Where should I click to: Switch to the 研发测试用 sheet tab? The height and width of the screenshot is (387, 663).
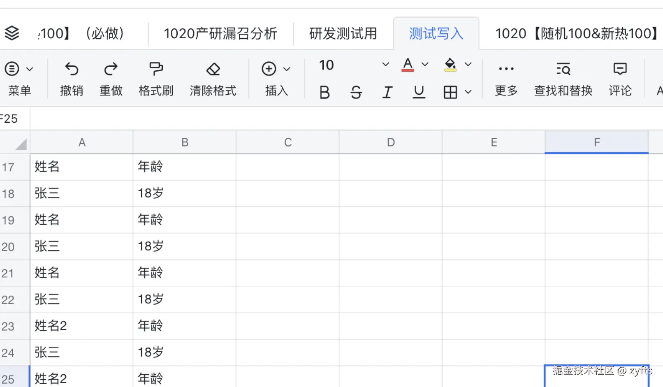(x=343, y=33)
